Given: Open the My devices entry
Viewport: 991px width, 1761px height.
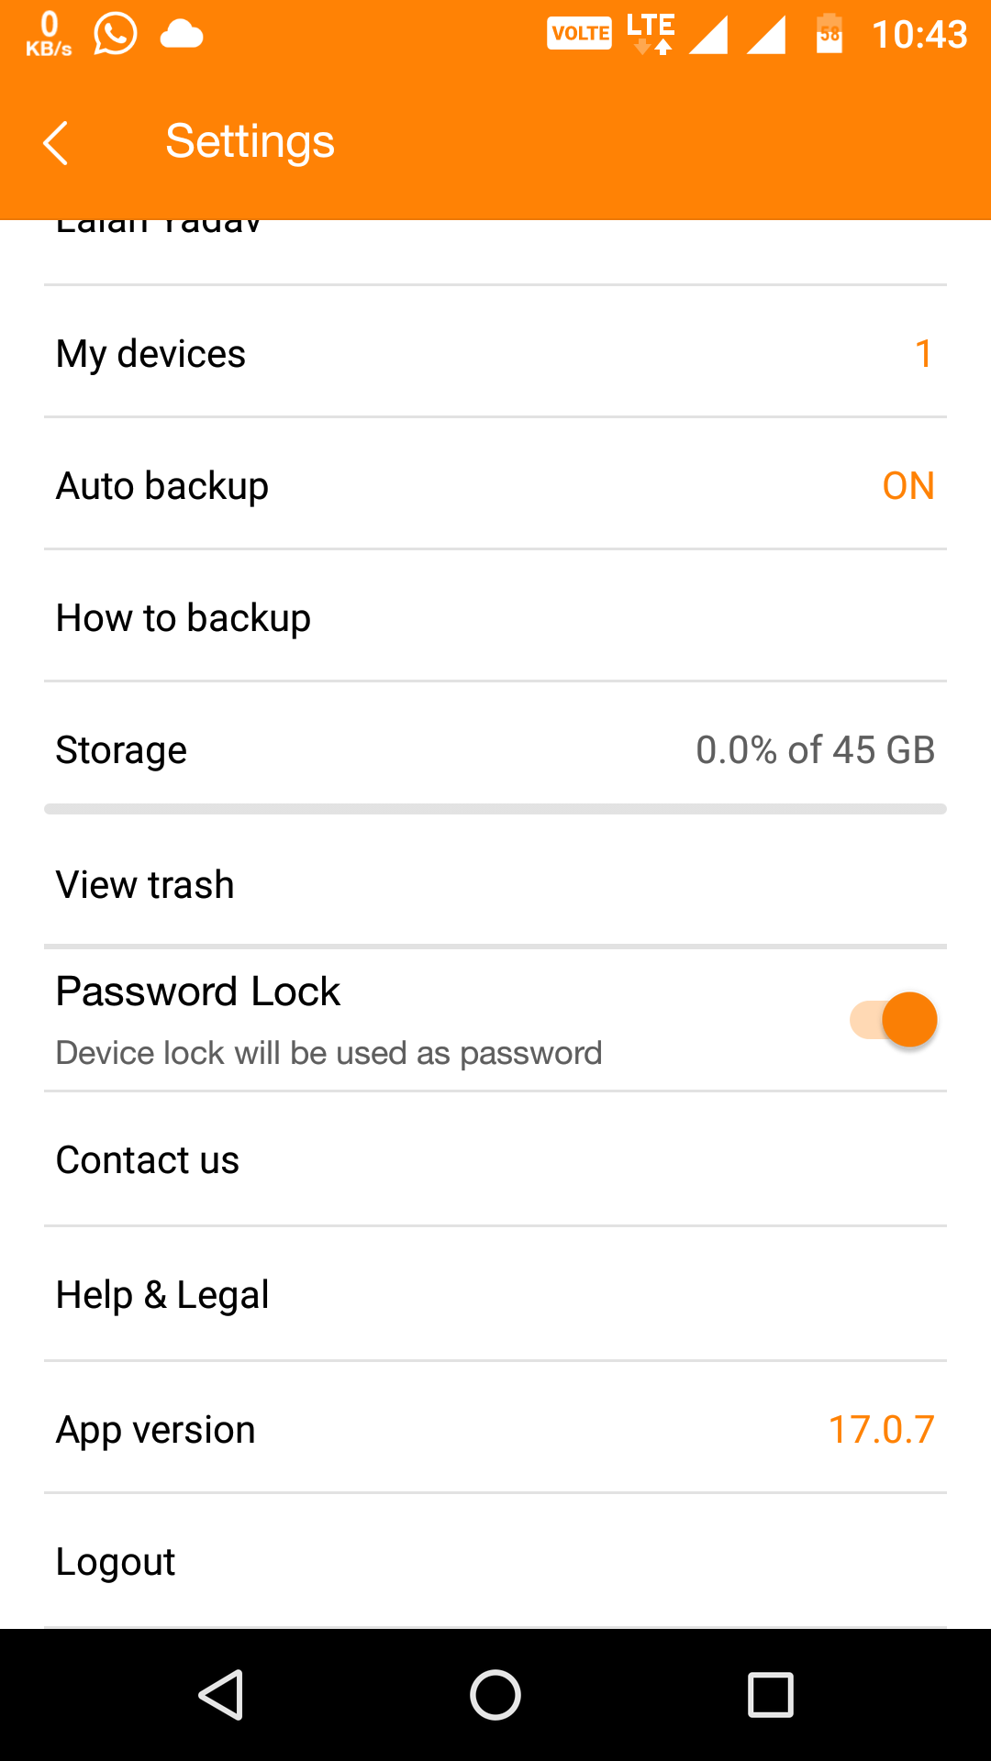Looking at the screenshot, I should coord(495,353).
